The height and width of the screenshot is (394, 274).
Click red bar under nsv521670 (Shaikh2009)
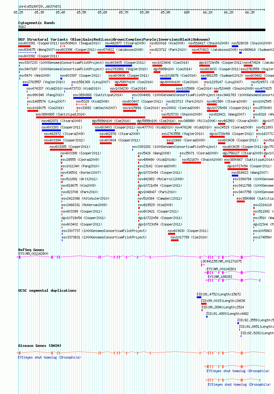pyautogui.click(x=191, y=163)
